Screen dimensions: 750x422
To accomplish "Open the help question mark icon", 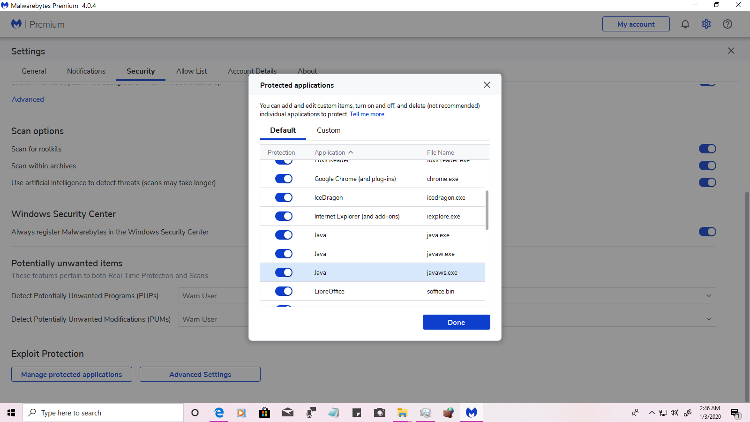I will [727, 24].
